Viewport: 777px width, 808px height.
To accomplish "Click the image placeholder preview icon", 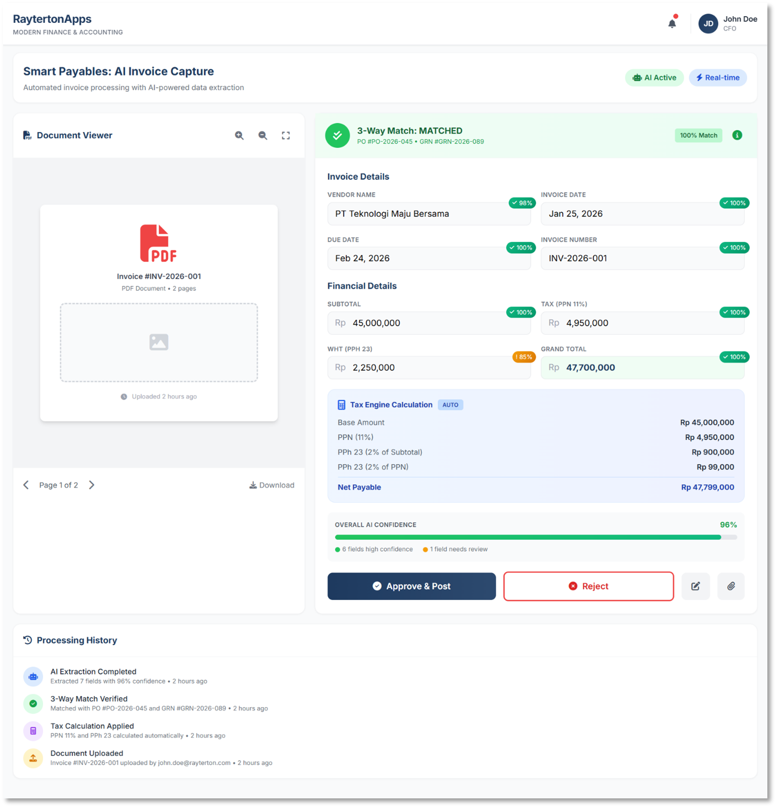I will [159, 342].
